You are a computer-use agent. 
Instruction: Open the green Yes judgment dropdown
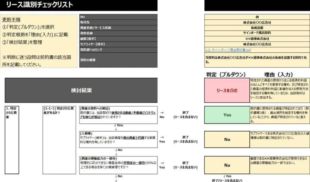coord(227,115)
